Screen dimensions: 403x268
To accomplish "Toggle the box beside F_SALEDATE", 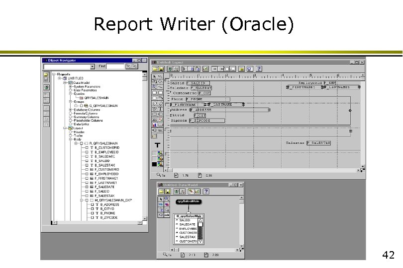I will tap(87, 187).
